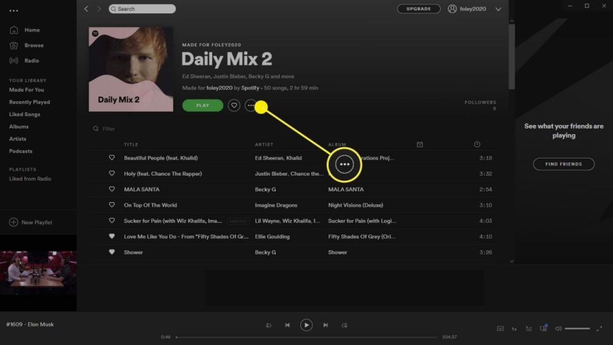Screen dimensions: 613x345
Task: Open Liked Songs in the library
Action: [25, 115]
